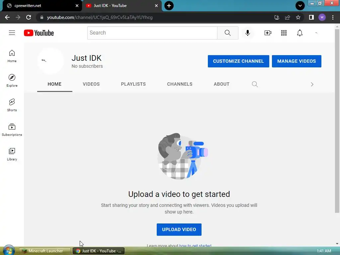Viewport: 340px width, 255px height.
Task: Select the Just IDK - YouTube tab
Action: click(122, 6)
